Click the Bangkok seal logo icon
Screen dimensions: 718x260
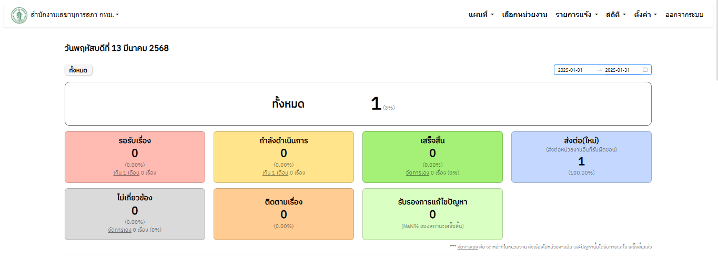coord(19,15)
